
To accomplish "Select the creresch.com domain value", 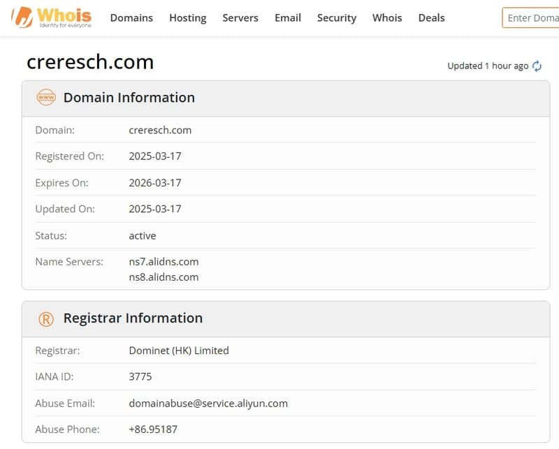I will pos(160,130).
